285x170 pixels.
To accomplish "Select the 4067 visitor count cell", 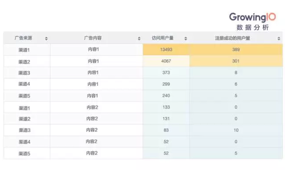I will click(166, 61).
